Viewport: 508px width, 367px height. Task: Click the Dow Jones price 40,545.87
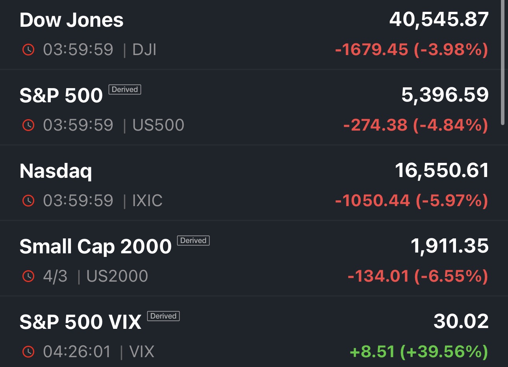pos(439,19)
